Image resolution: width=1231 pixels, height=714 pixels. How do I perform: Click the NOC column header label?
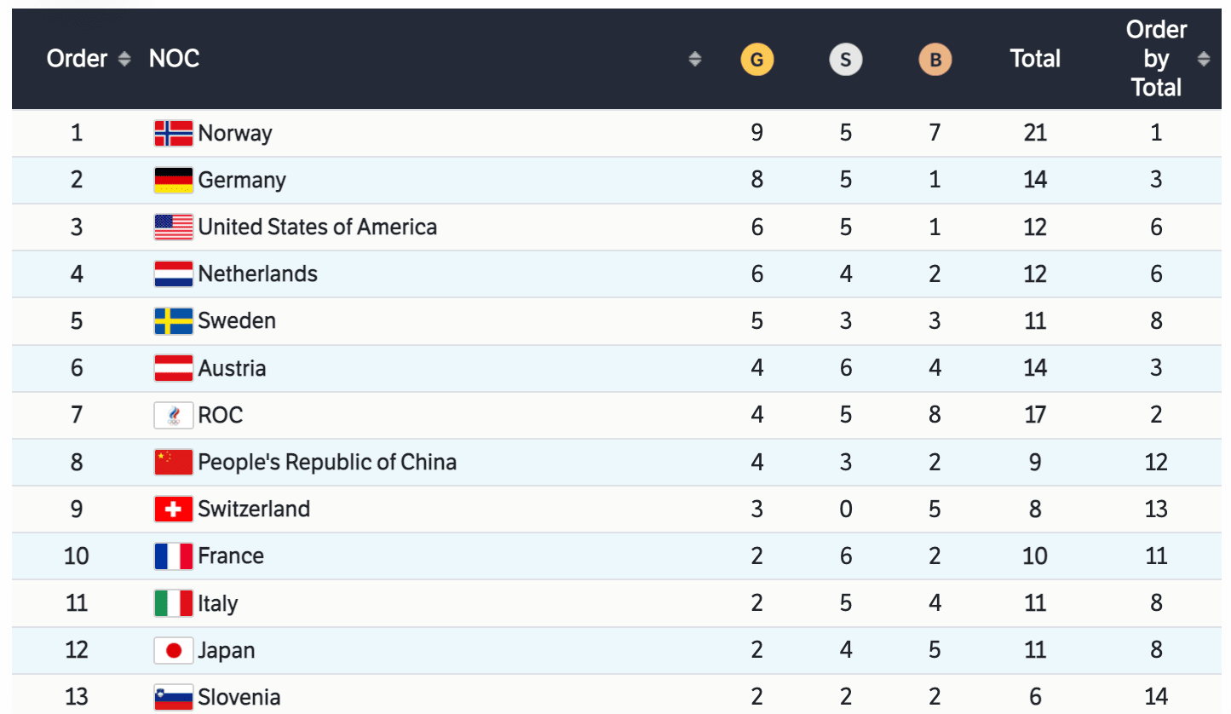(x=174, y=59)
